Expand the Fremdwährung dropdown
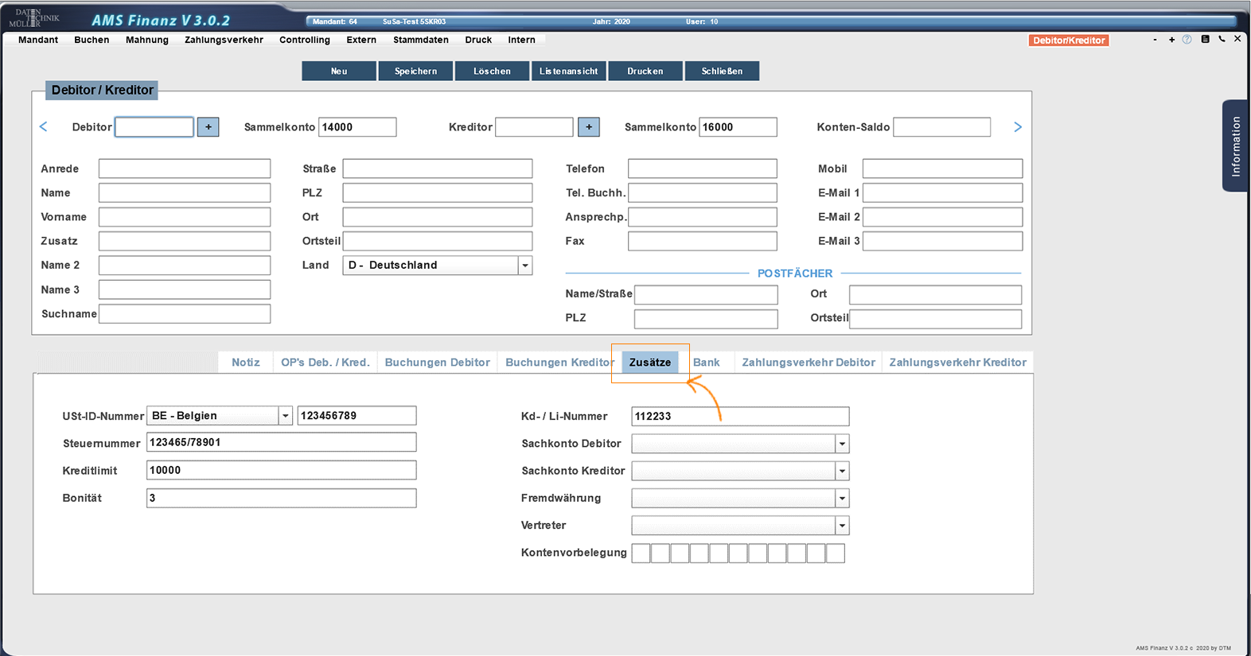1251x656 pixels. pyautogui.click(x=841, y=499)
